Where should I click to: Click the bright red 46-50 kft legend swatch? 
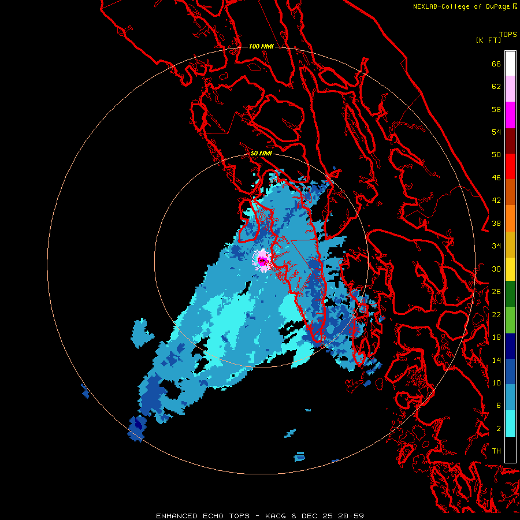pyautogui.click(x=510, y=166)
